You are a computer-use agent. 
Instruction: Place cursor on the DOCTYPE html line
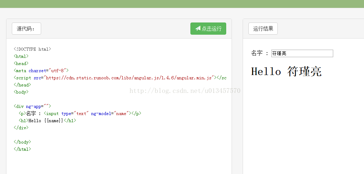pyautogui.click(x=32, y=49)
